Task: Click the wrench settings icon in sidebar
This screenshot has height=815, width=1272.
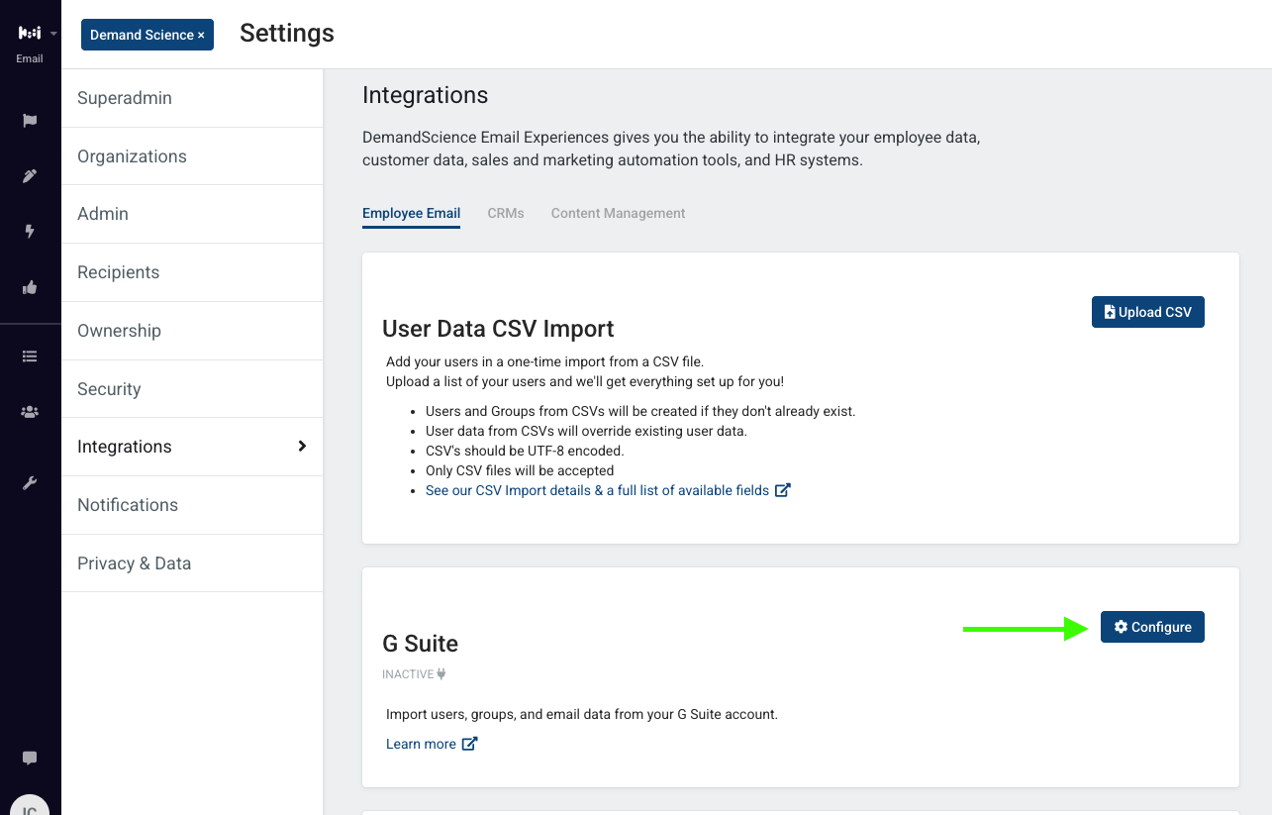Action: coord(30,483)
